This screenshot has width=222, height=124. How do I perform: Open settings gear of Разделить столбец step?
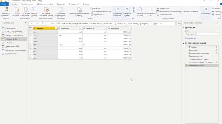tap(216, 62)
